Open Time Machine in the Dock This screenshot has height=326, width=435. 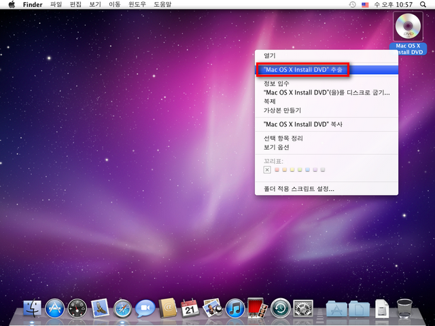pos(281,308)
